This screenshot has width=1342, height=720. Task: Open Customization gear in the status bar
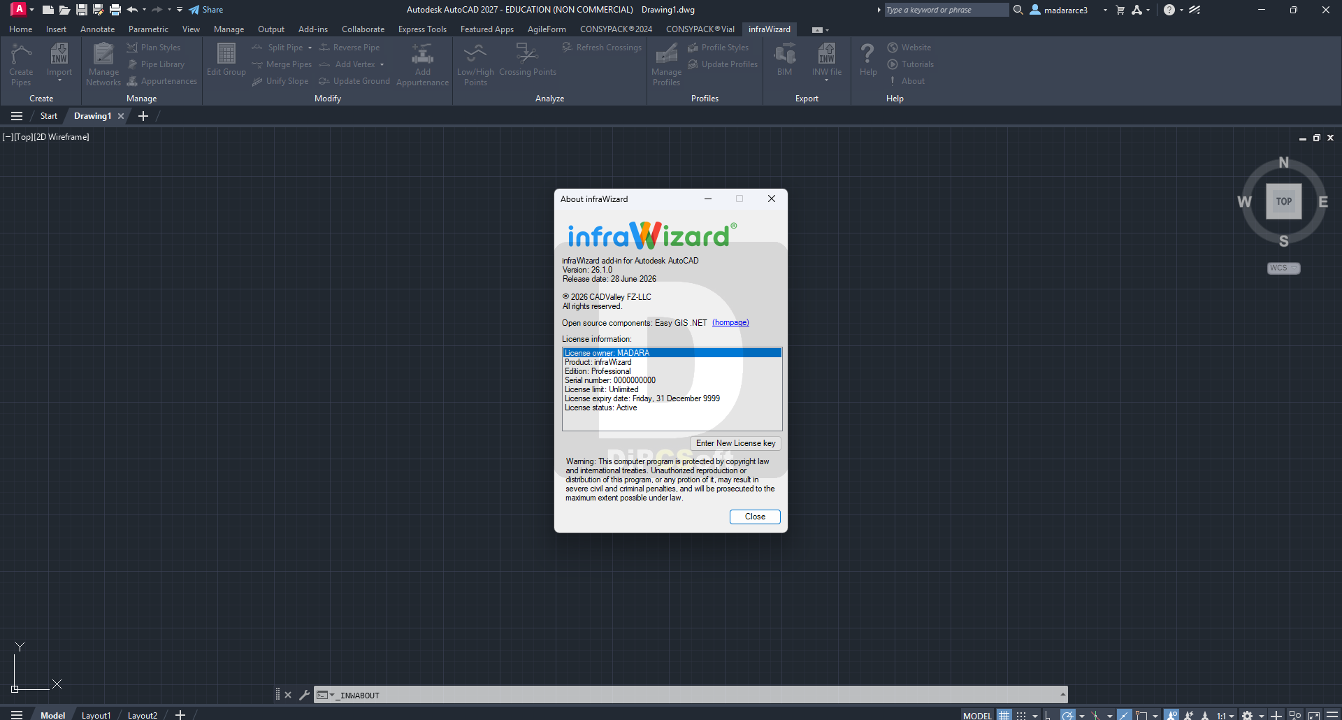(x=1247, y=715)
